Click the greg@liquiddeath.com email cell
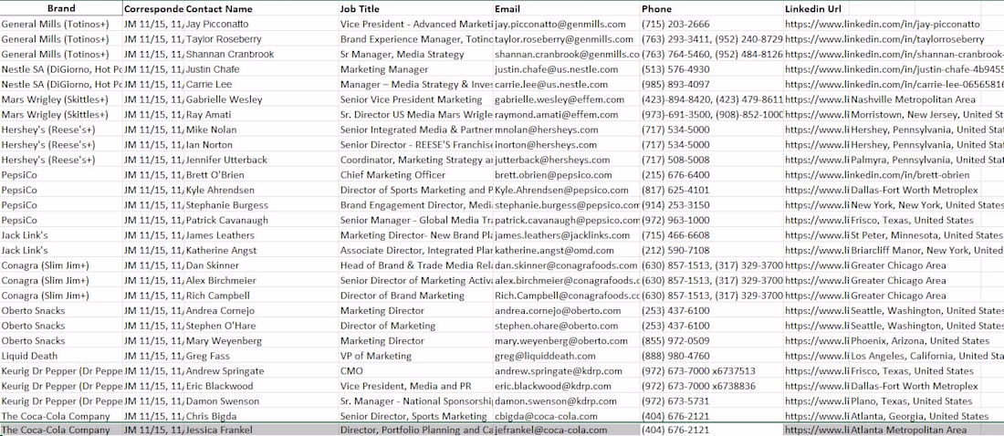 [567, 357]
